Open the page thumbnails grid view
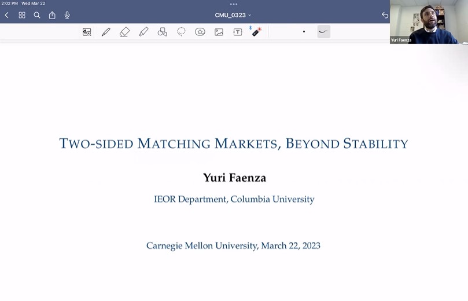468x301 pixels. point(22,15)
